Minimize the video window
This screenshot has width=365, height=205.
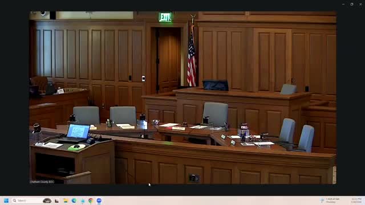point(343,4)
